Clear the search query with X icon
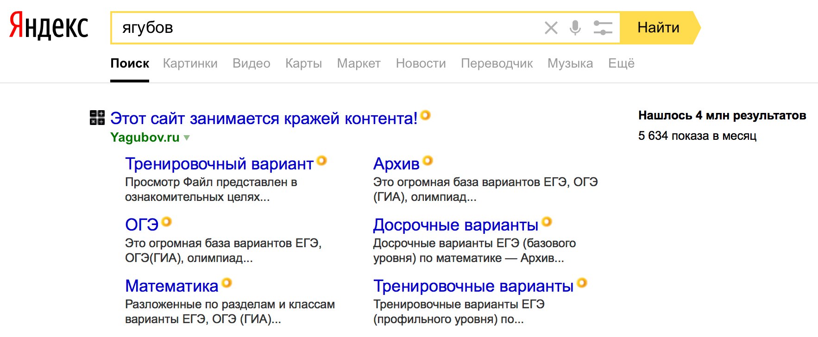The image size is (818, 337). [551, 28]
